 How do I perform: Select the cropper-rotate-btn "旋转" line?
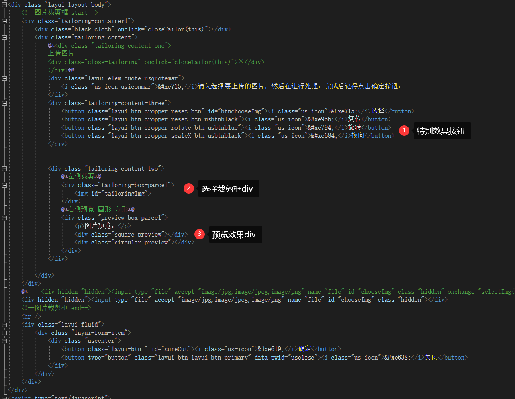226,128
